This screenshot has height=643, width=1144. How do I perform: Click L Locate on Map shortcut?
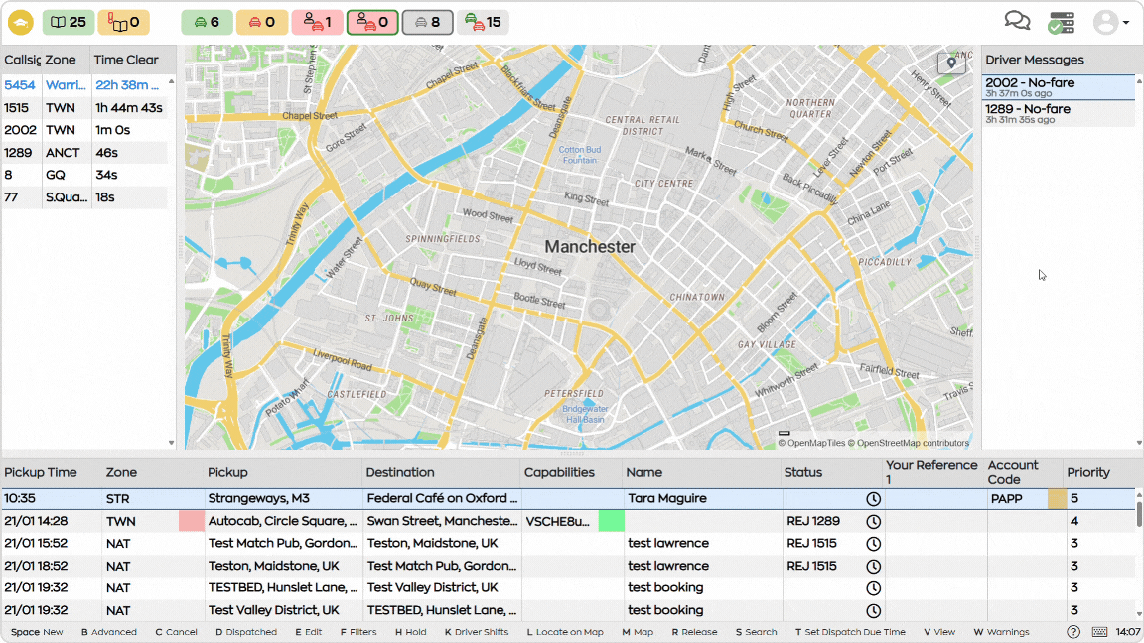pos(565,632)
